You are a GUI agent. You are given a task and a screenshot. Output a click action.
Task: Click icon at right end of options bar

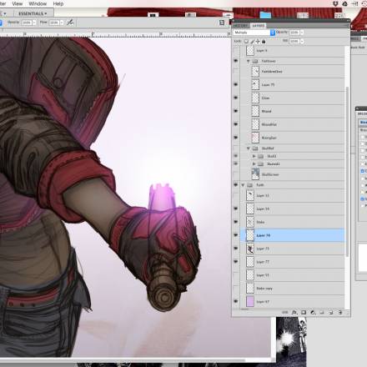coord(222,23)
